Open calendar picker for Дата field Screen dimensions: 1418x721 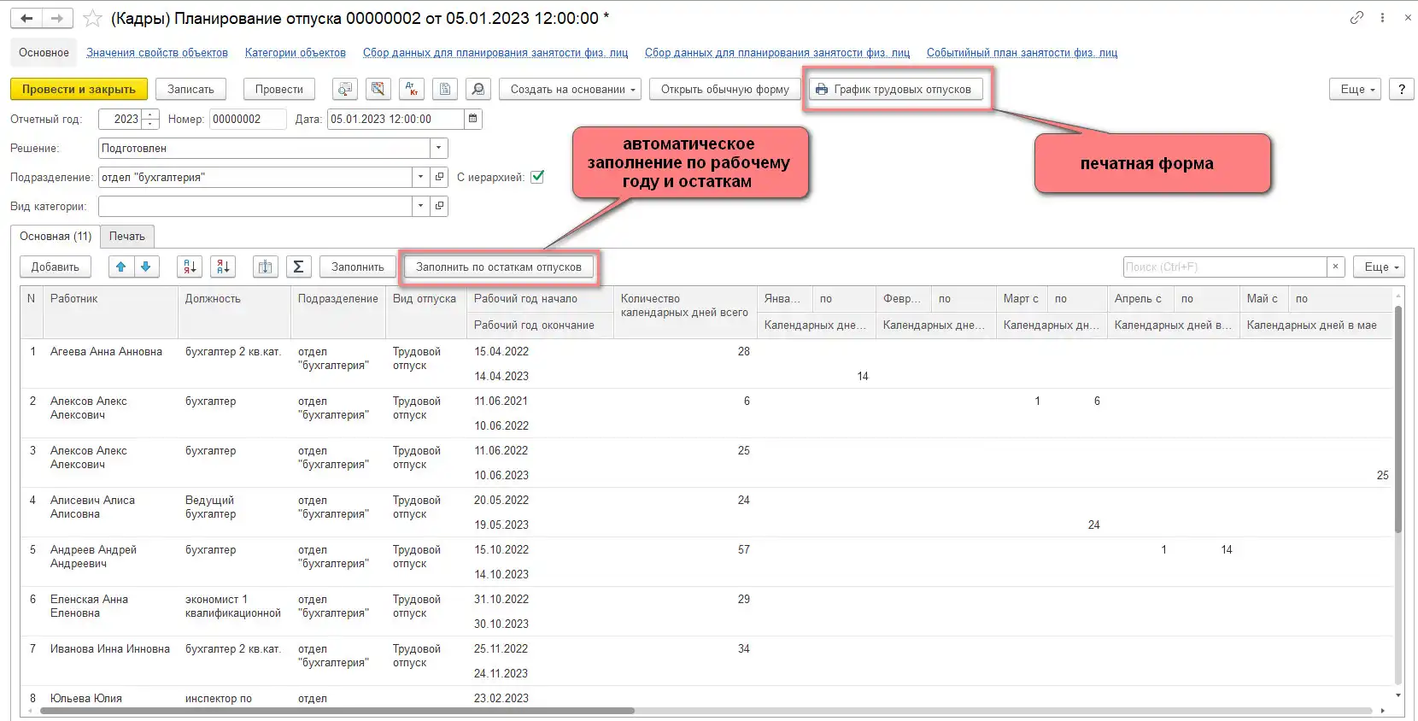point(473,120)
